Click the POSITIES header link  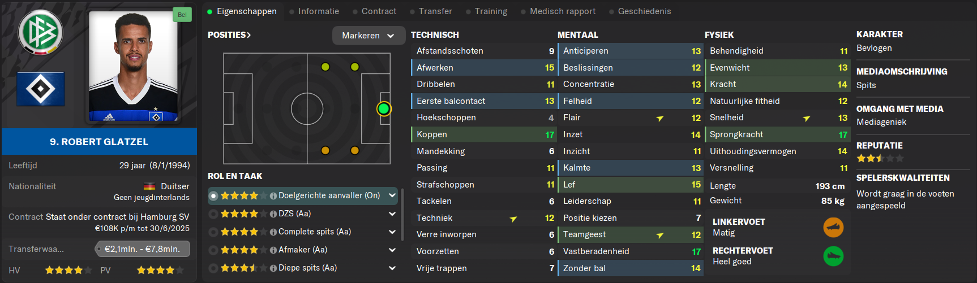point(229,35)
